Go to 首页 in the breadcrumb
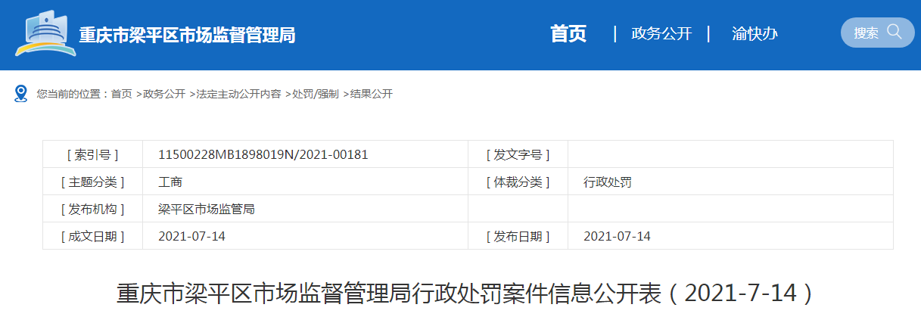 tap(121, 94)
